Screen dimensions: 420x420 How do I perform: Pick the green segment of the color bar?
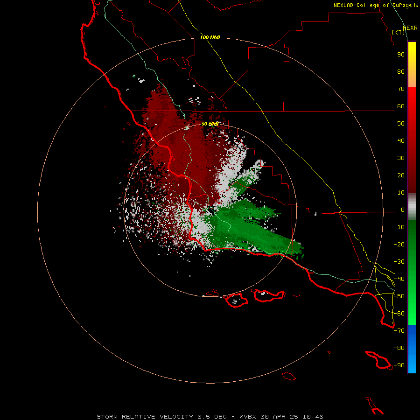[412, 272]
